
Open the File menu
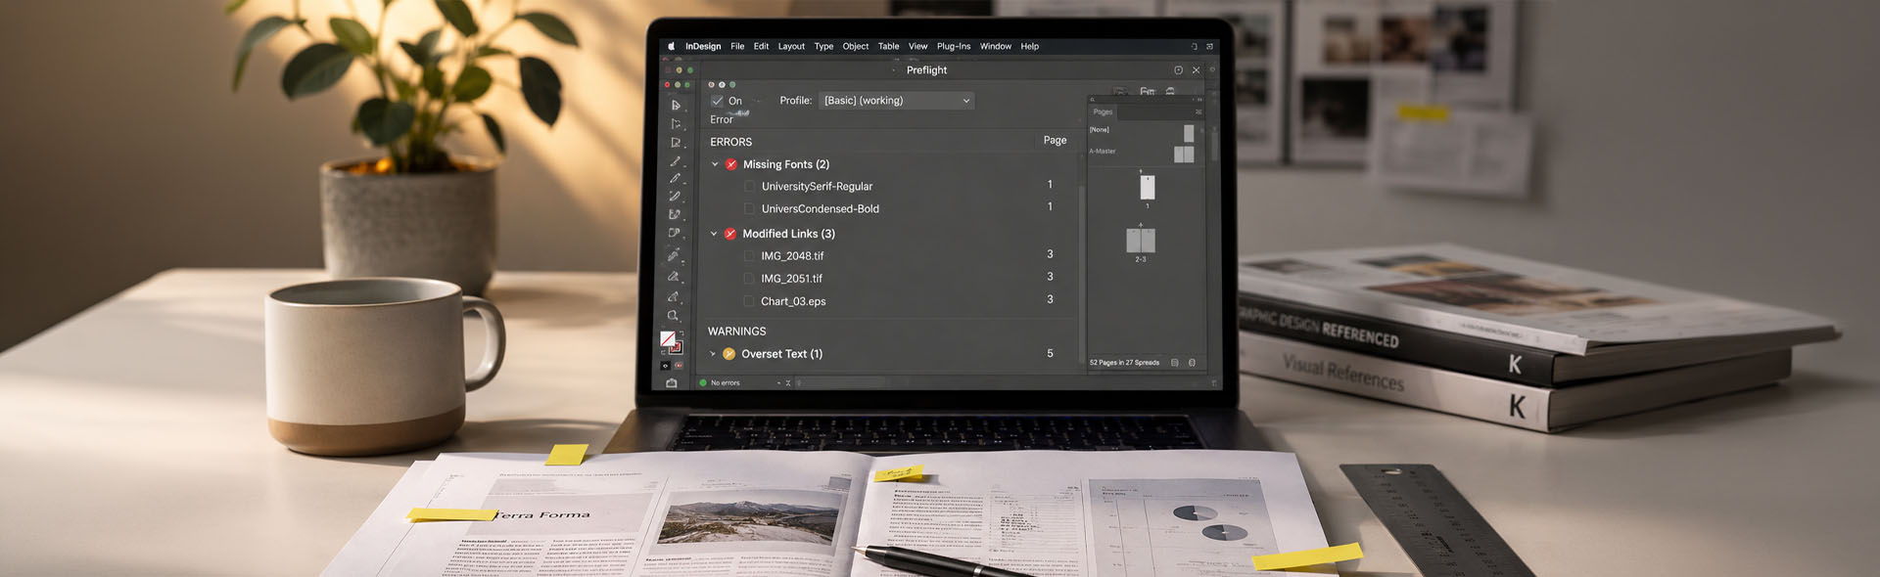click(x=737, y=46)
